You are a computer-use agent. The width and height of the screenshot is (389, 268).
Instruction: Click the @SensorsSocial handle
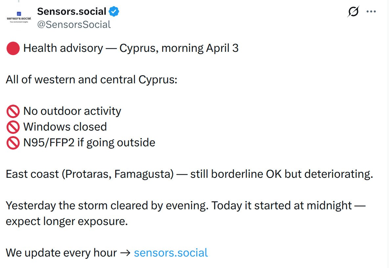point(74,25)
